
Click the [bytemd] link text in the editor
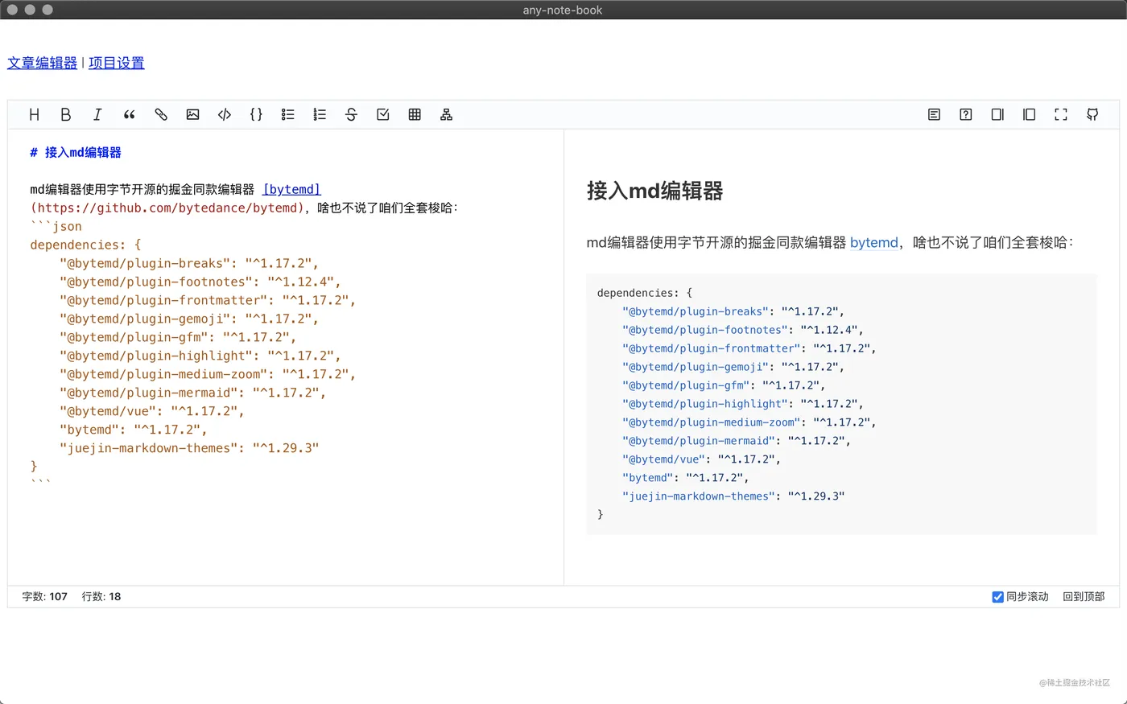291,189
